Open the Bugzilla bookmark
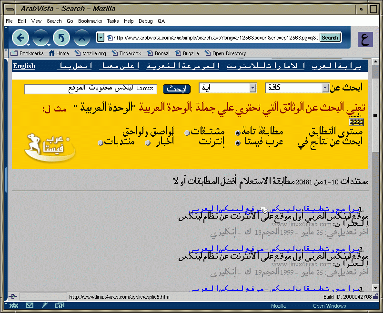The image size is (383, 313). click(x=187, y=53)
